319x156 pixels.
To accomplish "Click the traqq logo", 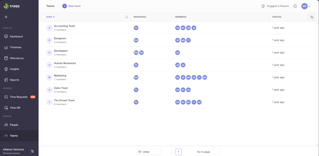I will pyautogui.click(x=12, y=6).
